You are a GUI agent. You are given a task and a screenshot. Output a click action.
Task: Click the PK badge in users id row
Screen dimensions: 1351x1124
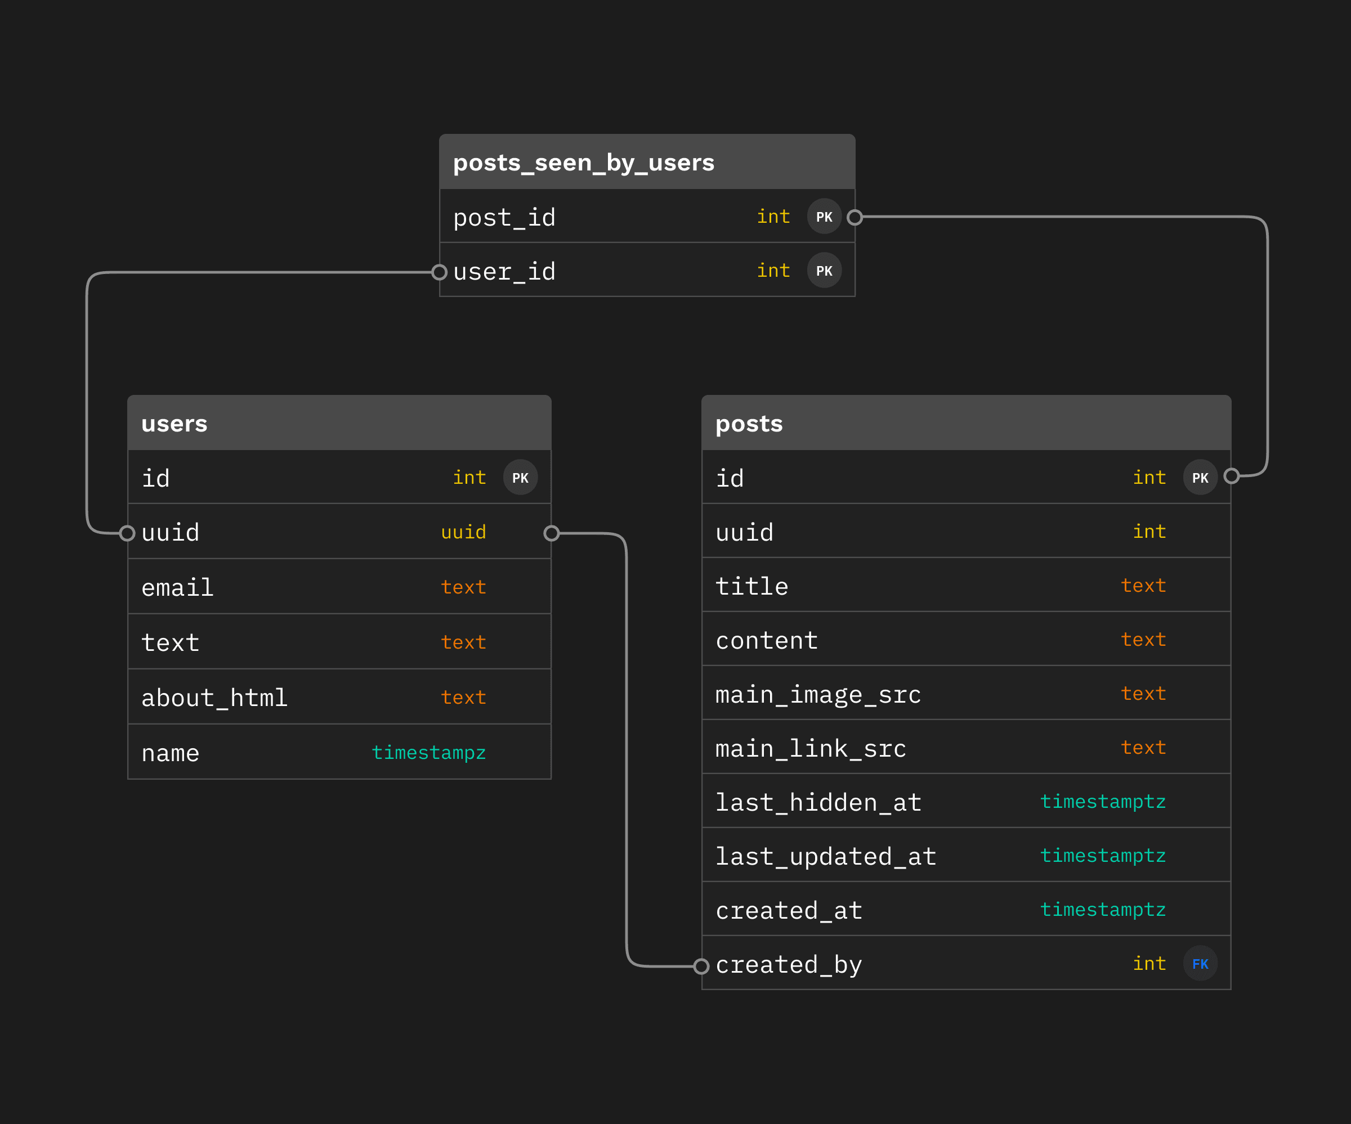tap(520, 478)
